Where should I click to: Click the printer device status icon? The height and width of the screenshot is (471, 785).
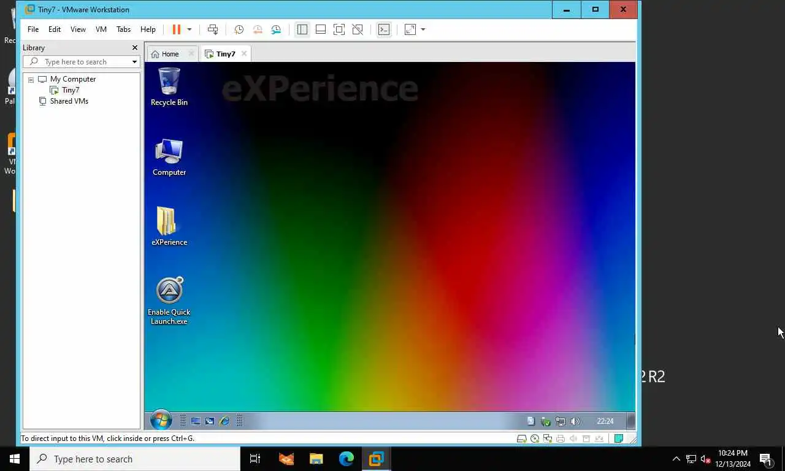tap(560, 438)
